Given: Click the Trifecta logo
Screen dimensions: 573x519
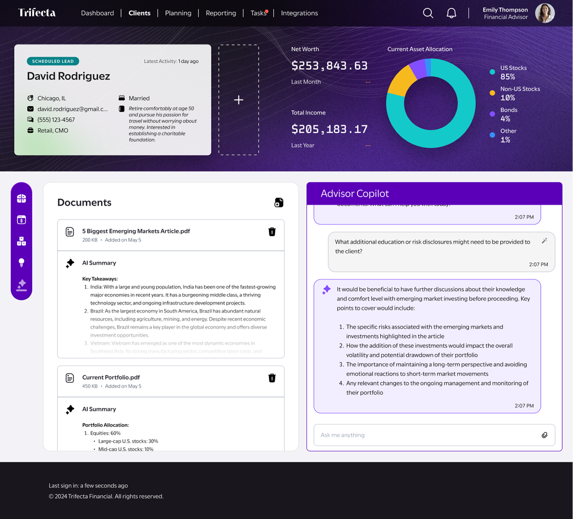Looking at the screenshot, I should click(x=37, y=13).
